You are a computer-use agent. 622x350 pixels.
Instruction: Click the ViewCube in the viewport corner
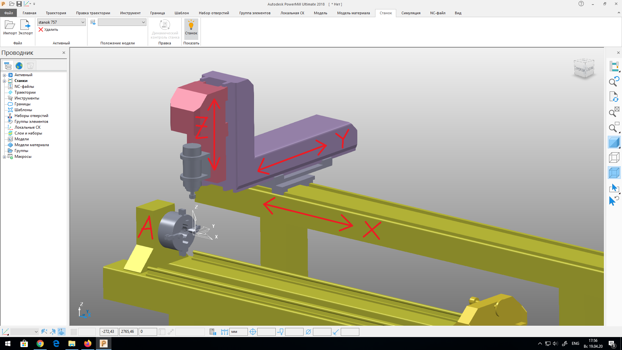pos(584,68)
